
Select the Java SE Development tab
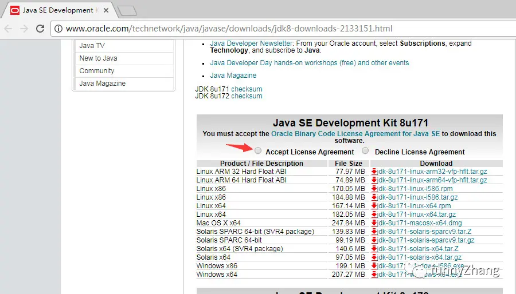coord(59,10)
